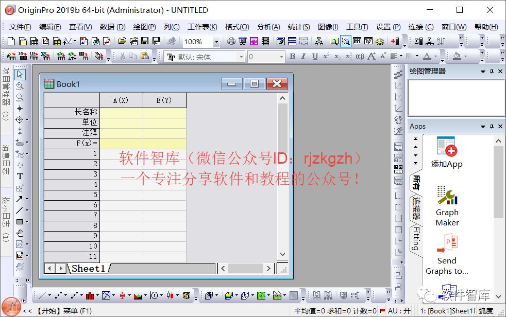This screenshot has height=317, width=506.
Task: Open the 统计(S) menu
Action: pyautogui.click(x=299, y=27)
